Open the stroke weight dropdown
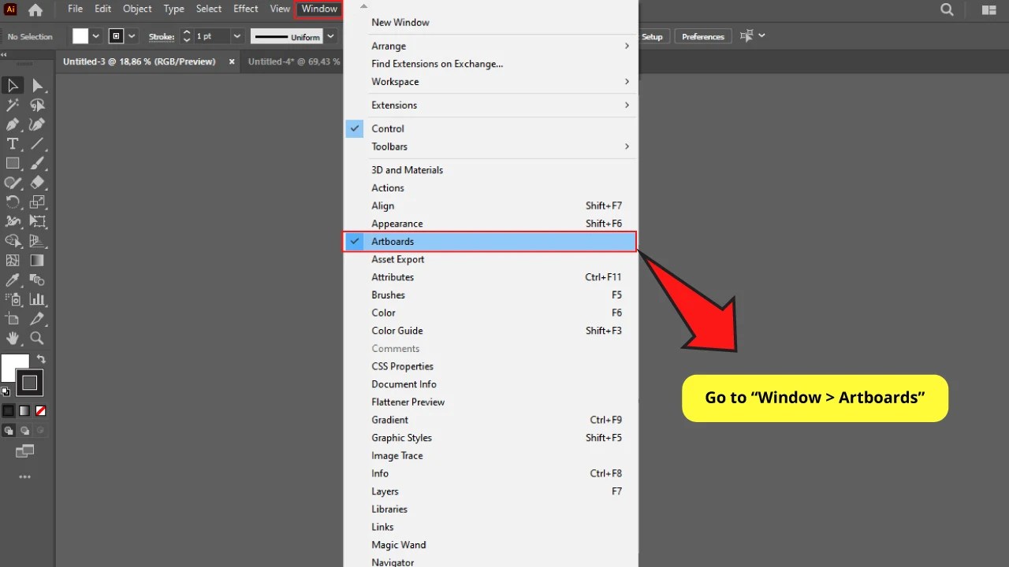The height and width of the screenshot is (567, 1009). (x=236, y=35)
